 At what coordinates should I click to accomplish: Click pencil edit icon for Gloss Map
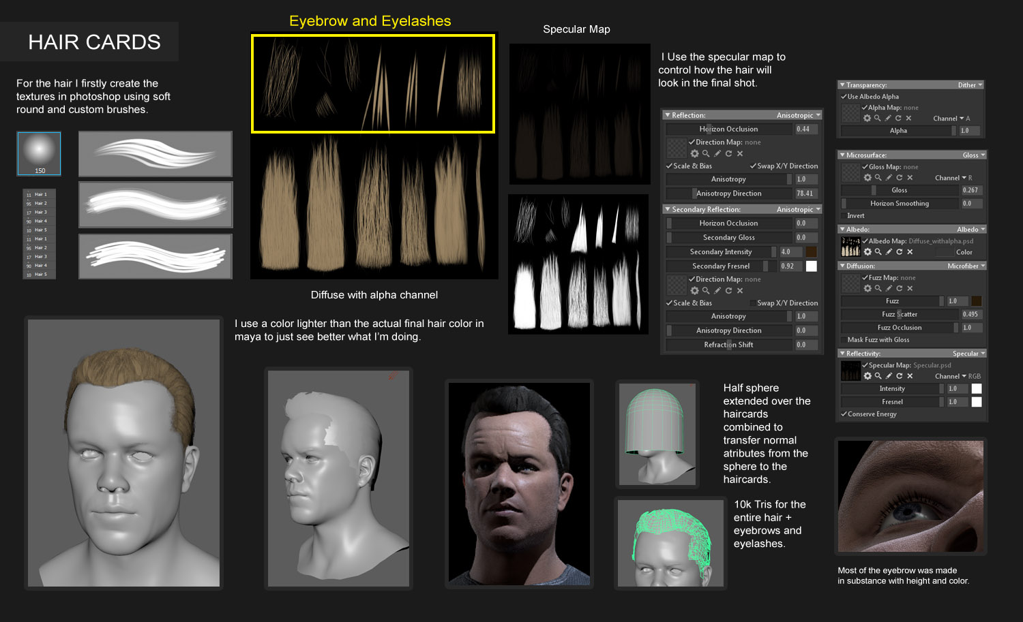[x=889, y=177]
